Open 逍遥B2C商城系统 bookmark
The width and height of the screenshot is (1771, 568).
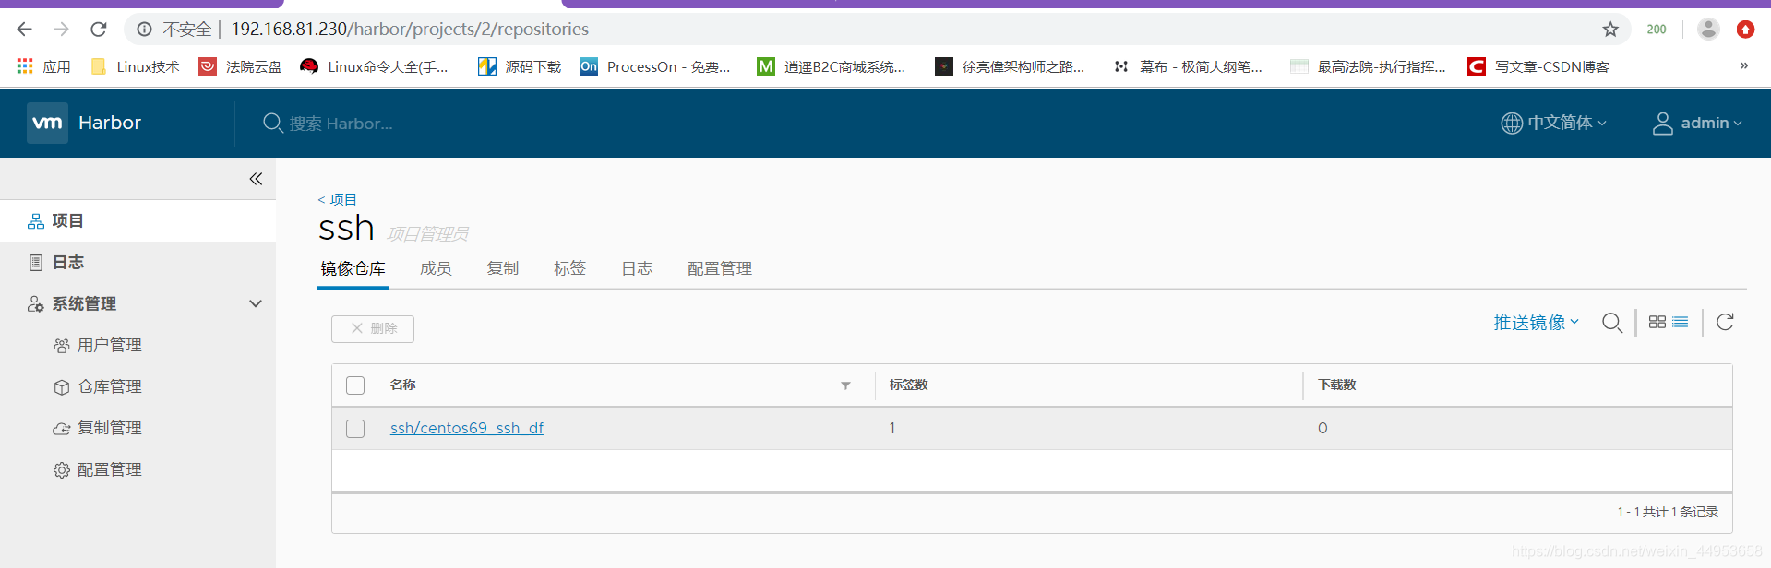tap(832, 66)
